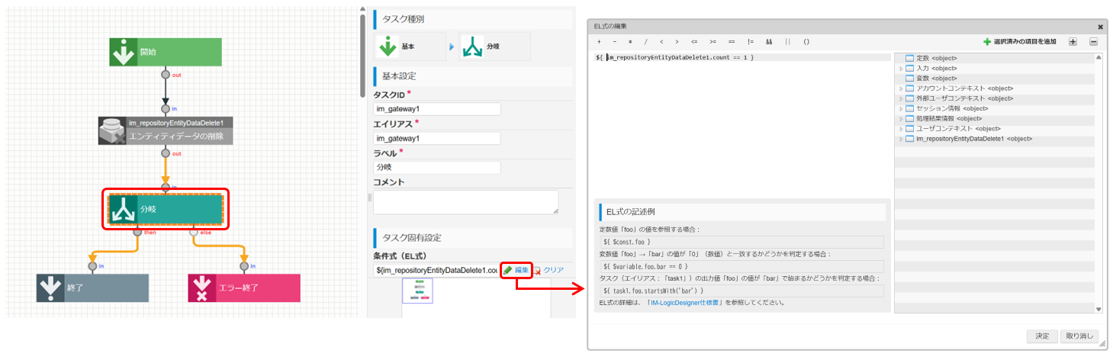Expand the 入力 object tree node
This screenshot has height=360, width=1113.
pyautogui.click(x=901, y=69)
